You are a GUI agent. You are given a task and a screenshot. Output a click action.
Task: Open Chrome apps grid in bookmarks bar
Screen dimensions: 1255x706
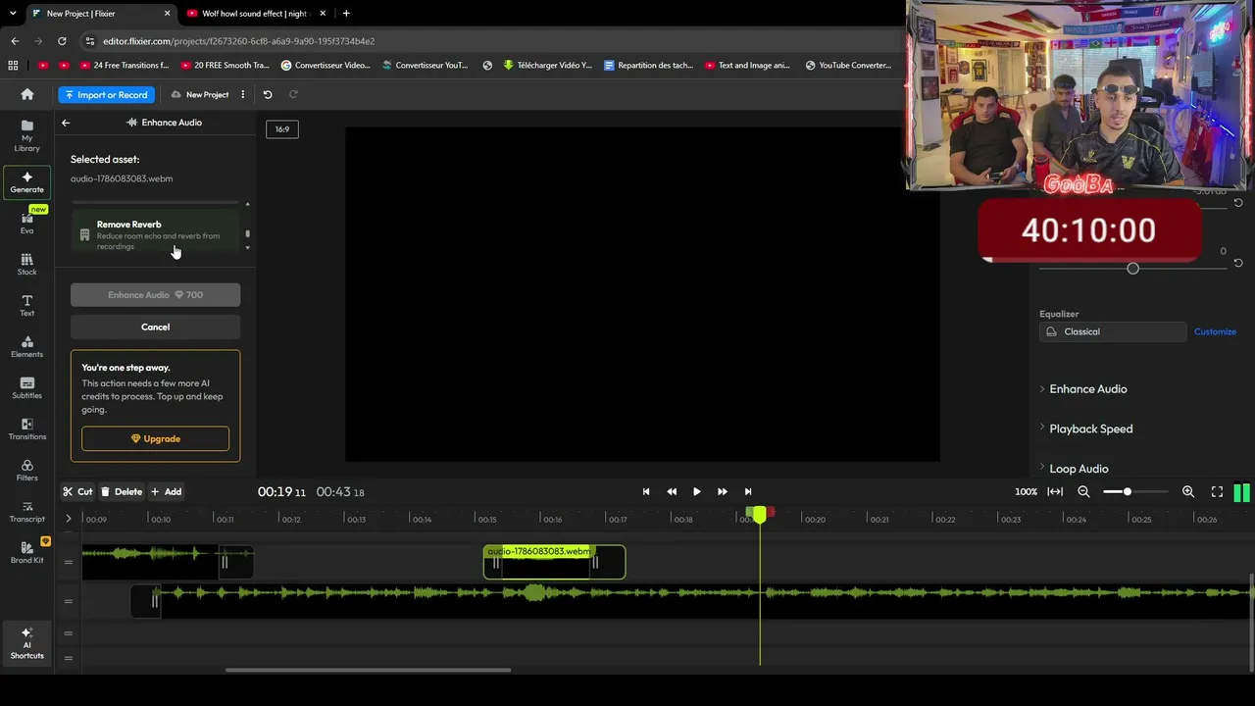coord(13,65)
